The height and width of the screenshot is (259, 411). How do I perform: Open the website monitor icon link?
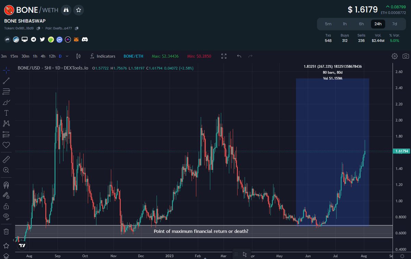pos(24,39)
